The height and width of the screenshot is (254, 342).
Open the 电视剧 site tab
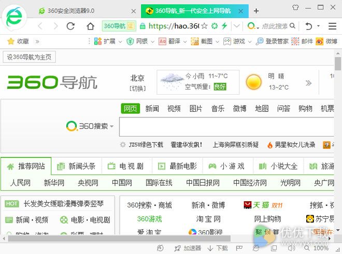click(x=127, y=166)
